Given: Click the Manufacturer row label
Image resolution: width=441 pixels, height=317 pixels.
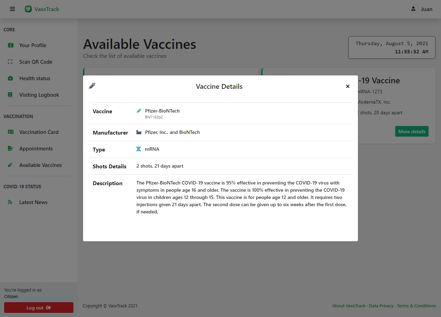Looking at the screenshot, I should point(110,133).
